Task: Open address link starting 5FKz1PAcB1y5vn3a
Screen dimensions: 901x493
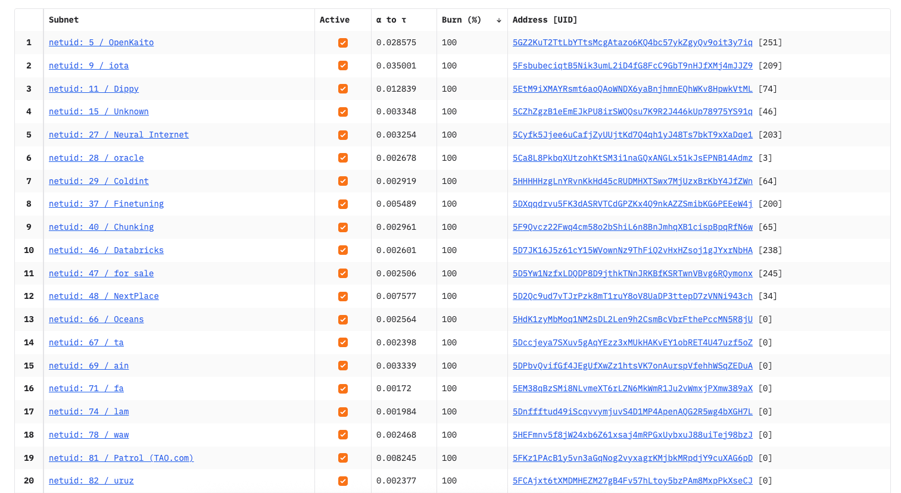Action: pos(632,458)
